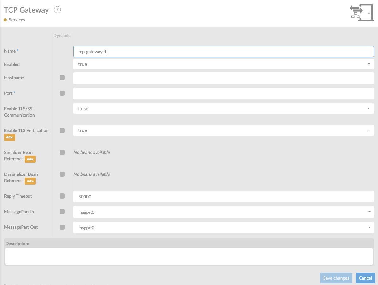The image size is (378, 285).
Task: Open the Enable TLS Verification dropdown
Action: (x=224, y=130)
